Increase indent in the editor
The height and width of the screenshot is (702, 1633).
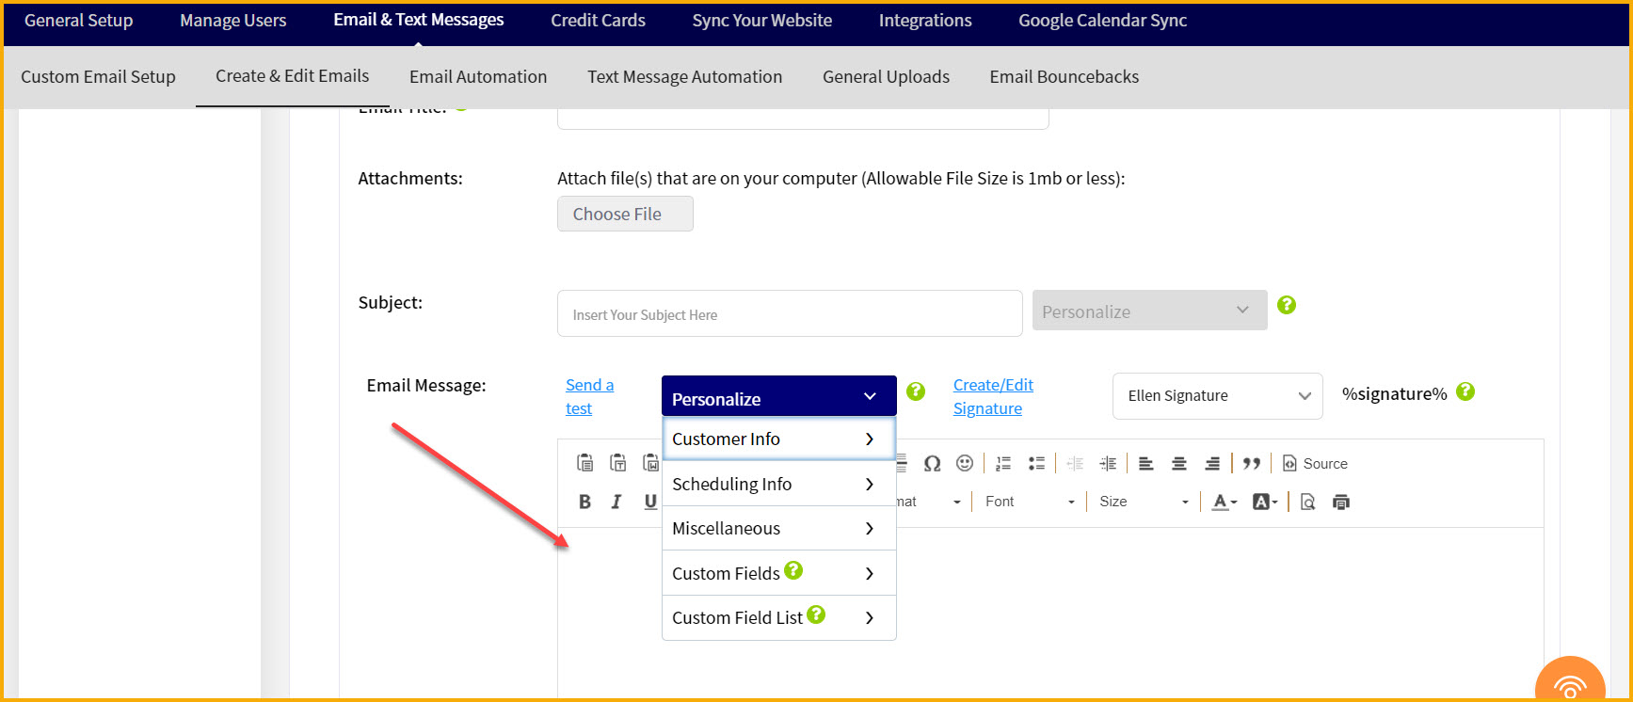click(x=1108, y=463)
